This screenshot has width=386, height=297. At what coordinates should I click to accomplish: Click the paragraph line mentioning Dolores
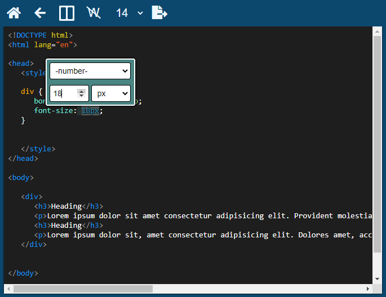point(203,235)
